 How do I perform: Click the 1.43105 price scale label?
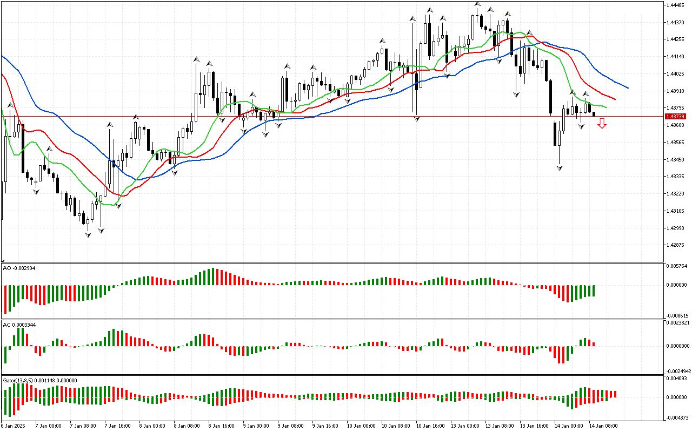pyautogui.click(x=676, y=211)
